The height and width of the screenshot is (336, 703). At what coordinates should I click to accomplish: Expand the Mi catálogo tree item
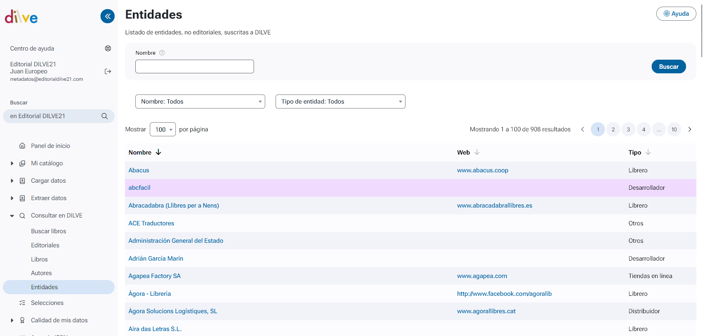[x=12, y=163]
